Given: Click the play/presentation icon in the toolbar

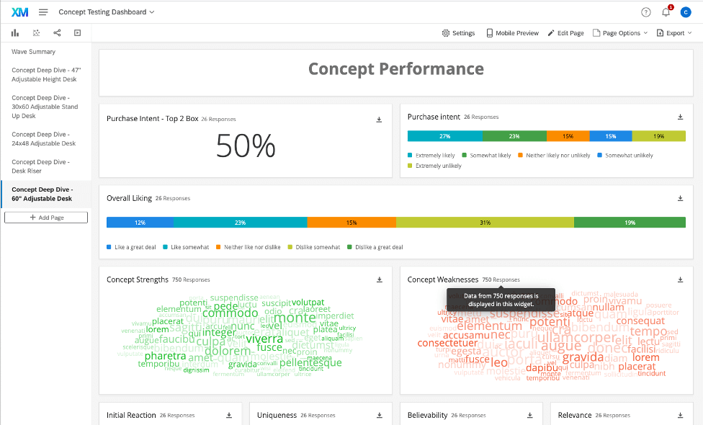Looking at the screenshot, I should click(76, 33).
